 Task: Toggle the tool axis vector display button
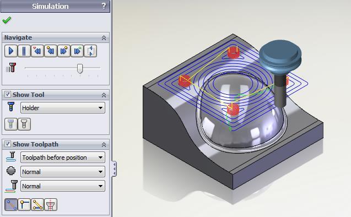tap(51, 204)
